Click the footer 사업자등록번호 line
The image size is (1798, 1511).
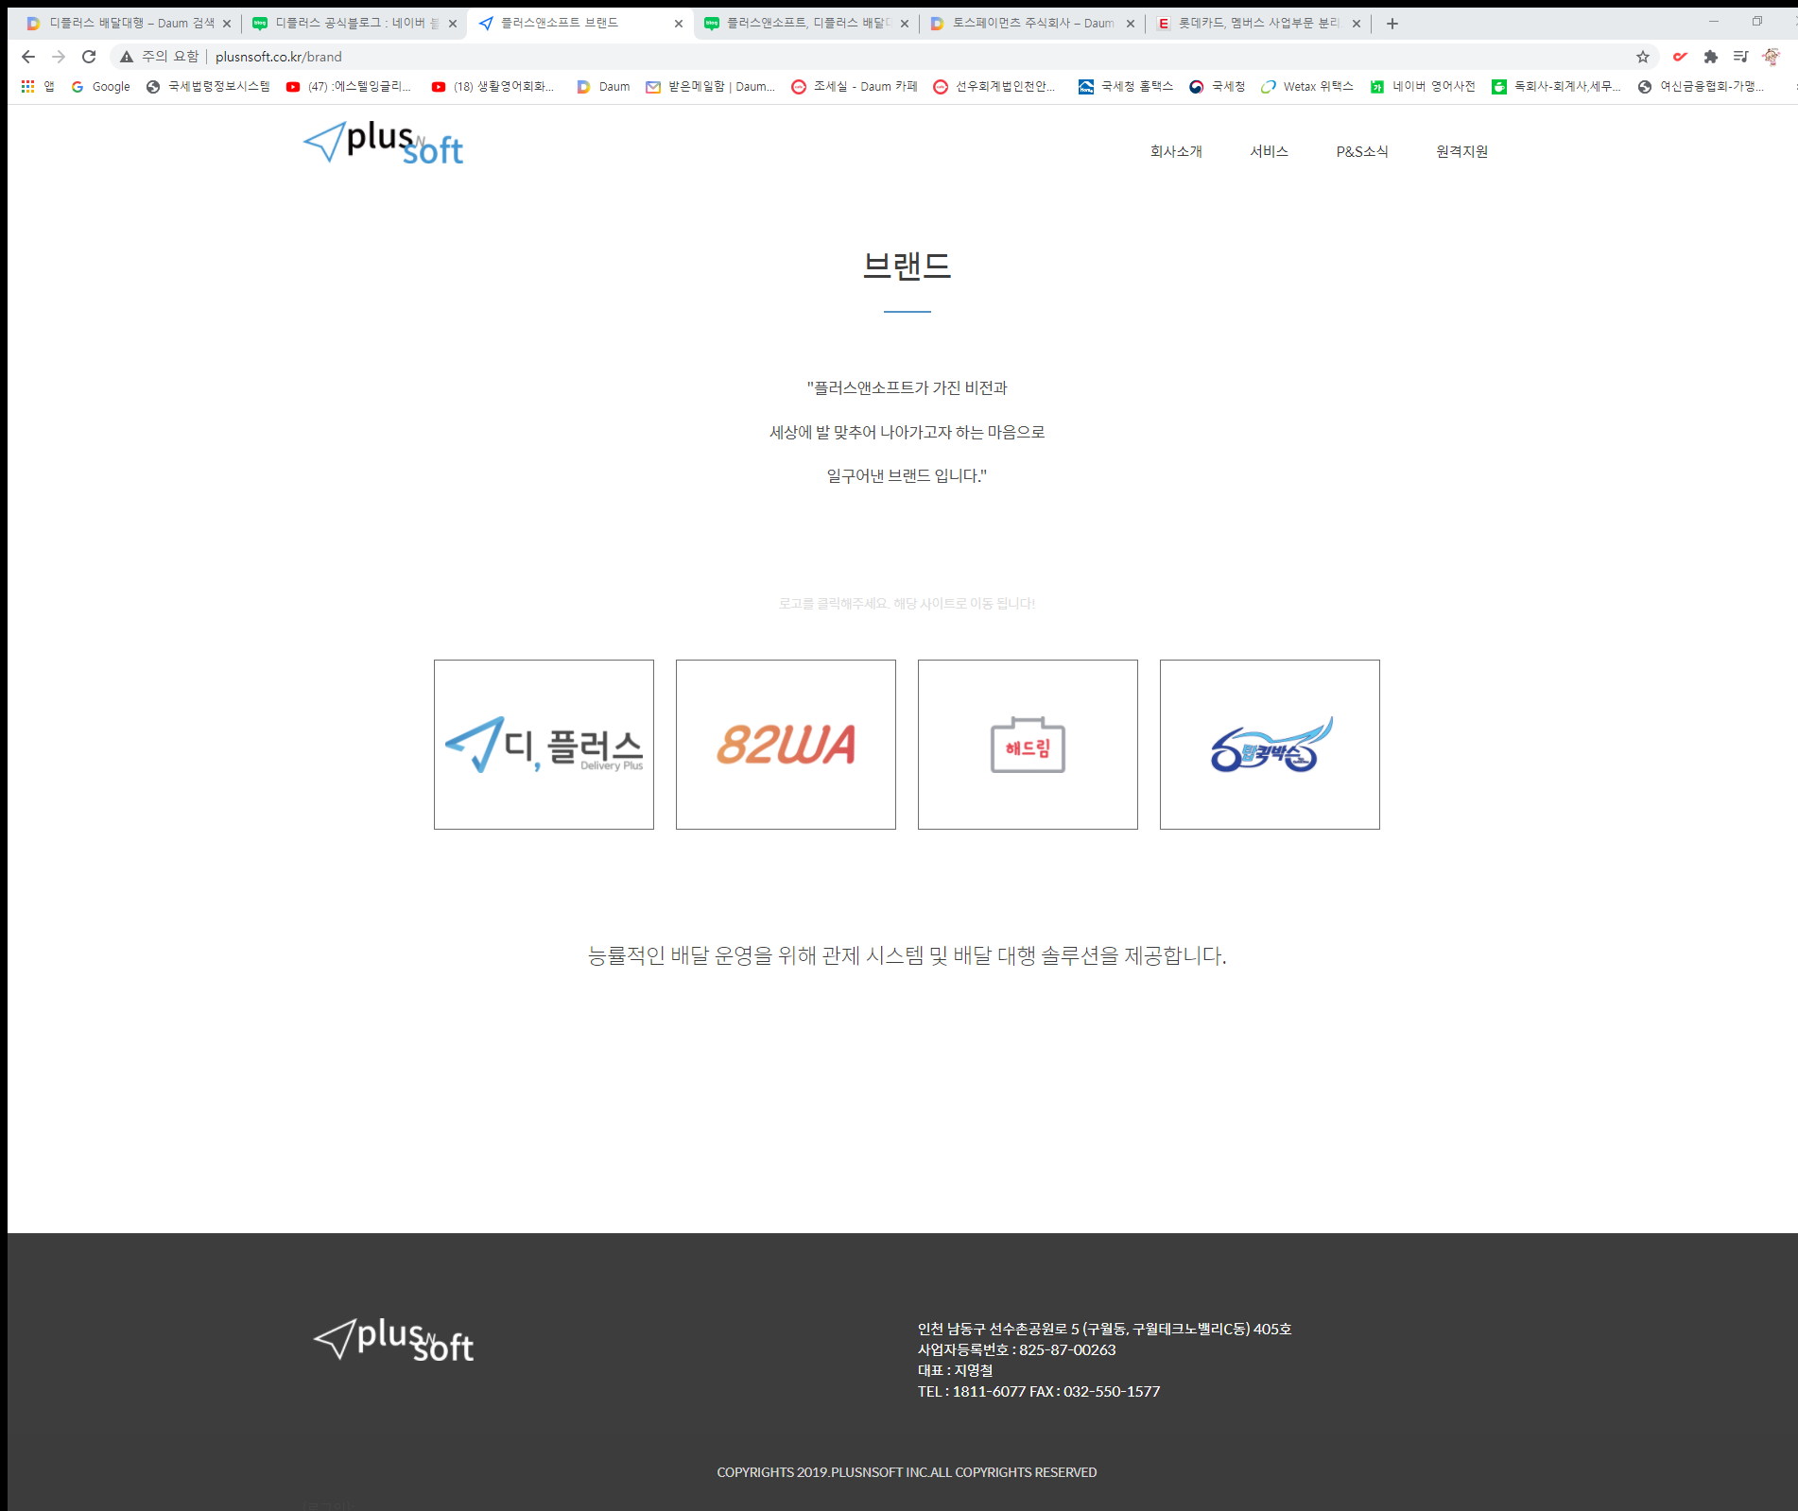[1016, 1349]
